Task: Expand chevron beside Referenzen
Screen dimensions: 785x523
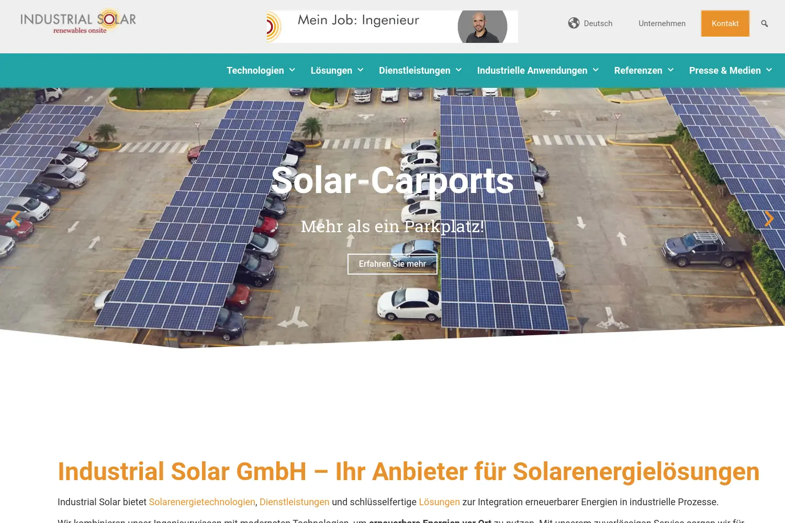Action: click(x=670, y=70)
